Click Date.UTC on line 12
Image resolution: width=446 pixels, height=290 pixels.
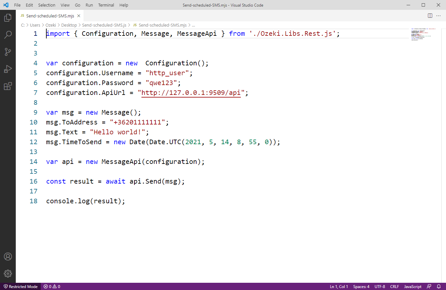coord(165,142)
